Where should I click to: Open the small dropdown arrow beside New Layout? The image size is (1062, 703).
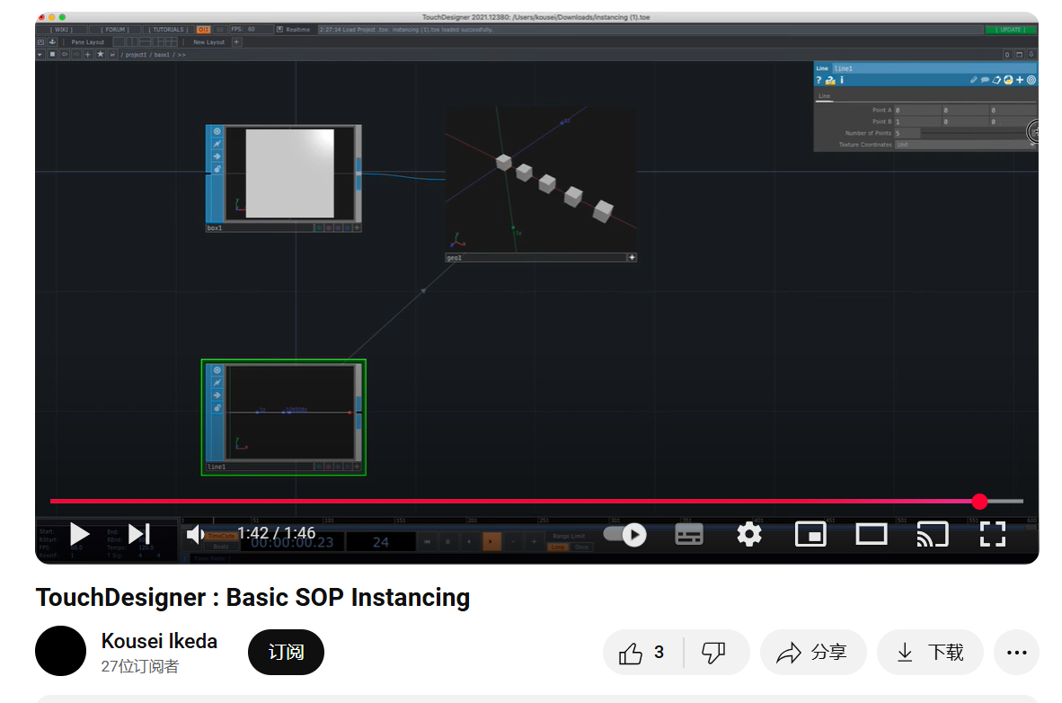click(x=236, y=42)
